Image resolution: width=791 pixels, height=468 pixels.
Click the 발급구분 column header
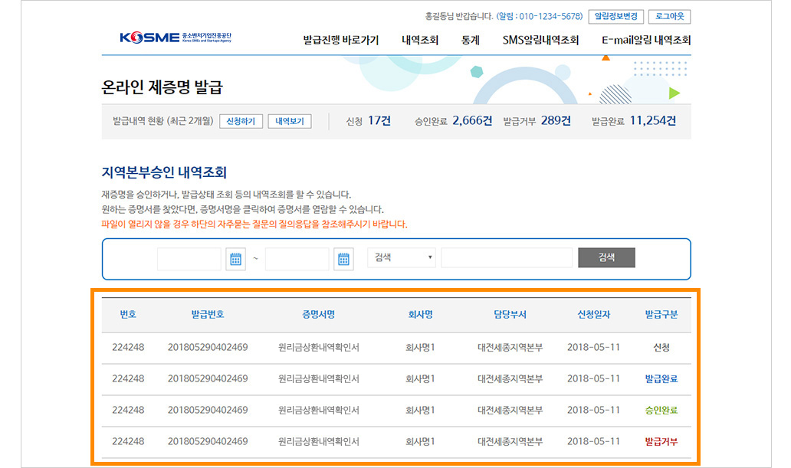tap(661, 314)
